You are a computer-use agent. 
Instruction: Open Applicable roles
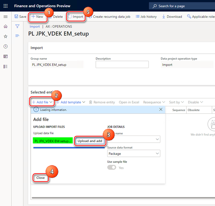201,17
